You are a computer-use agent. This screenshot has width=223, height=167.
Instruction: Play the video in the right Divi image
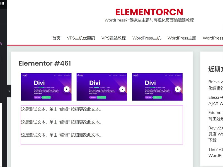click(x=178, y=89)
